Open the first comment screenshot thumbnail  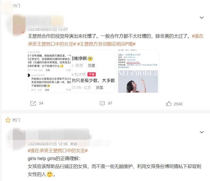pos(49,71)
